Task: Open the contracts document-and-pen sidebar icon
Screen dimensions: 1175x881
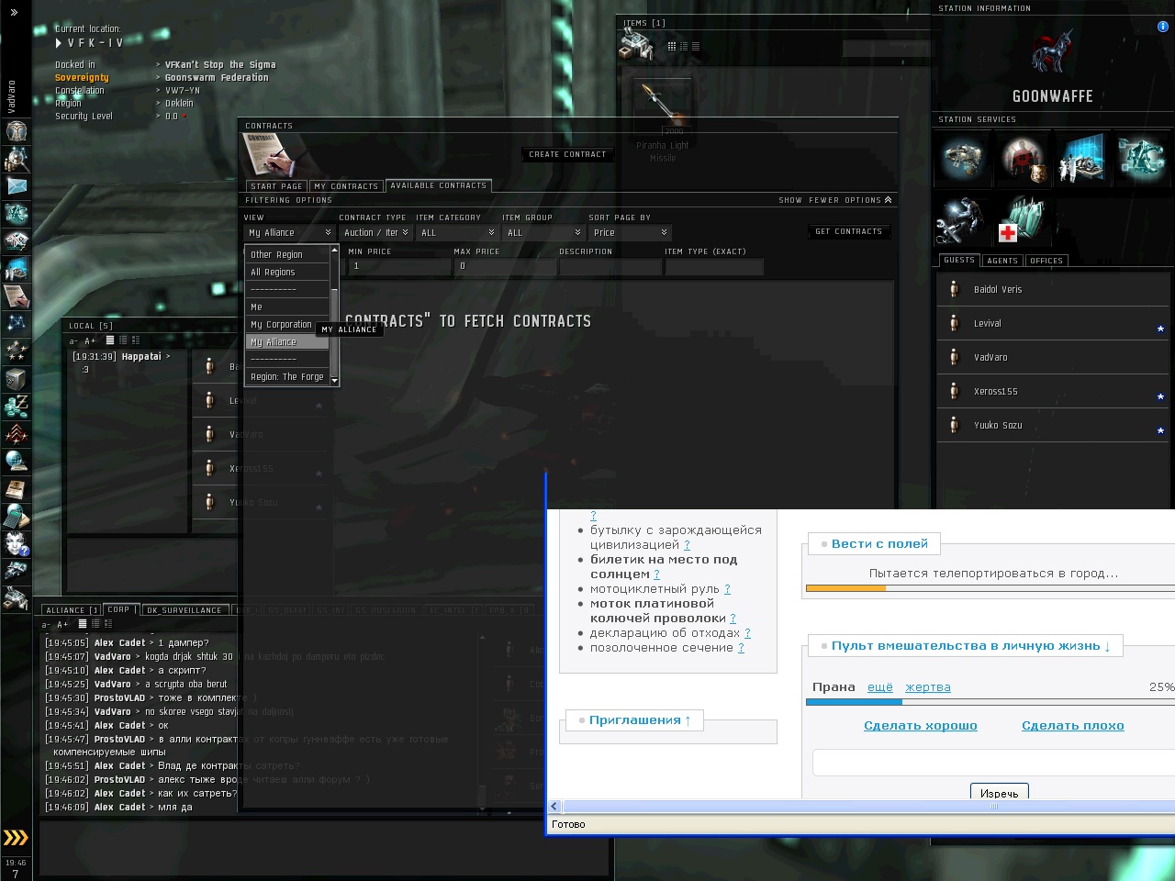Action: click(16, 296)
